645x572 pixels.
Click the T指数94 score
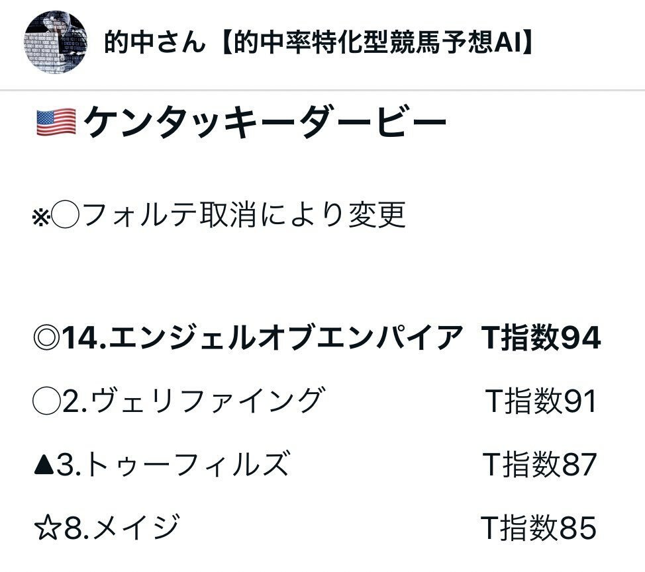(541, 338)
